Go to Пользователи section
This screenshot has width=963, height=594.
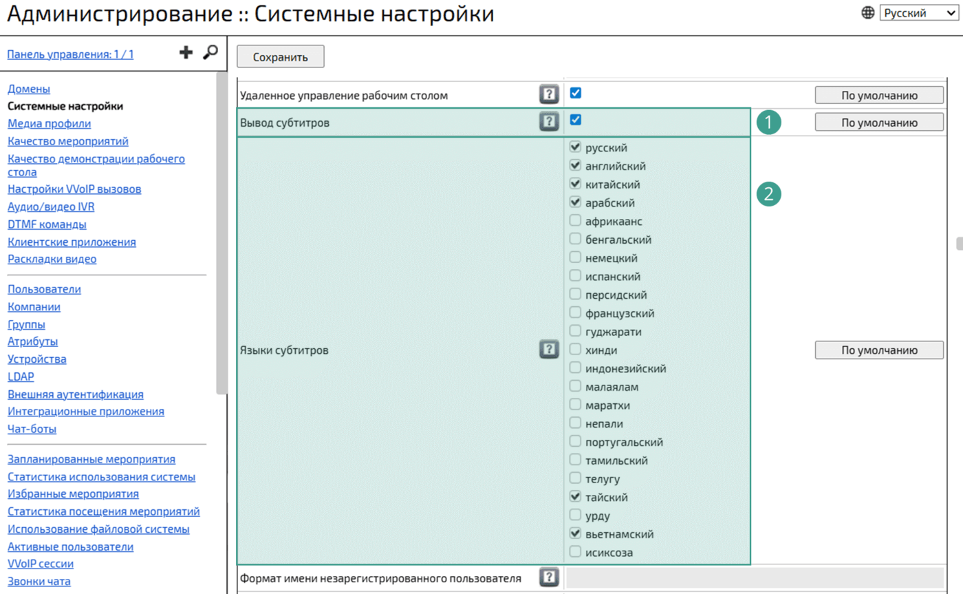coord(44,289)
